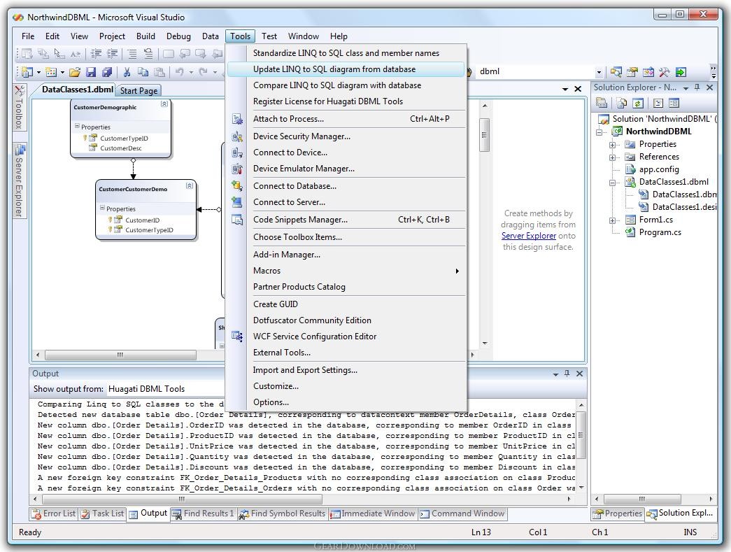Open the Server Explorer side panel tab
This screenshot has height=552, width=731.
[19, 181]
